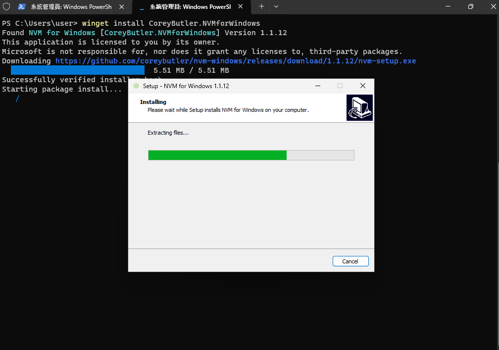This screenshot has width=499, height=350.
Task: Click the green installation progress bar
Action: coord(217,155)
